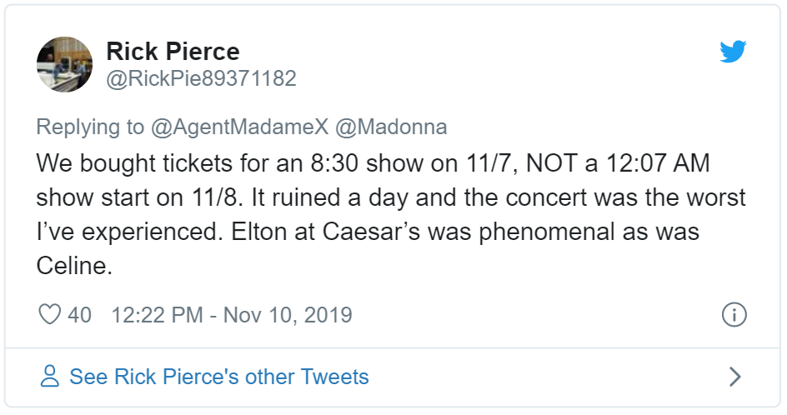Click the "Replying to" label
The height and width of the screenshot is (415, 787).
point(91,127)
